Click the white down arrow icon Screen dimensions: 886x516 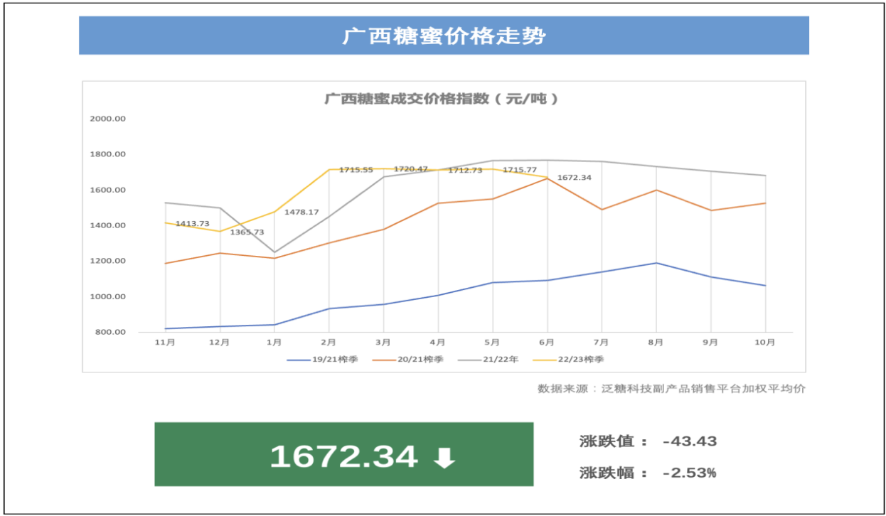pyautogui.click(x=444, y=458)
